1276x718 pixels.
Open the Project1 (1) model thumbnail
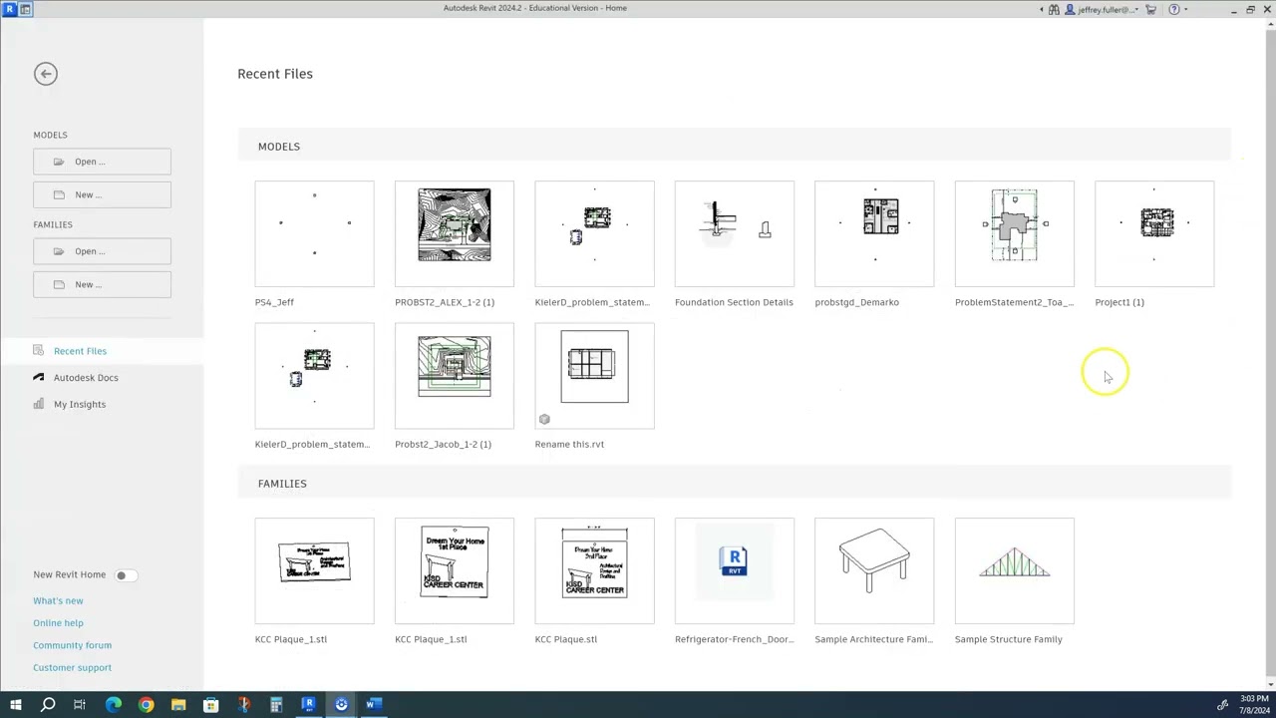point(1154,233)
